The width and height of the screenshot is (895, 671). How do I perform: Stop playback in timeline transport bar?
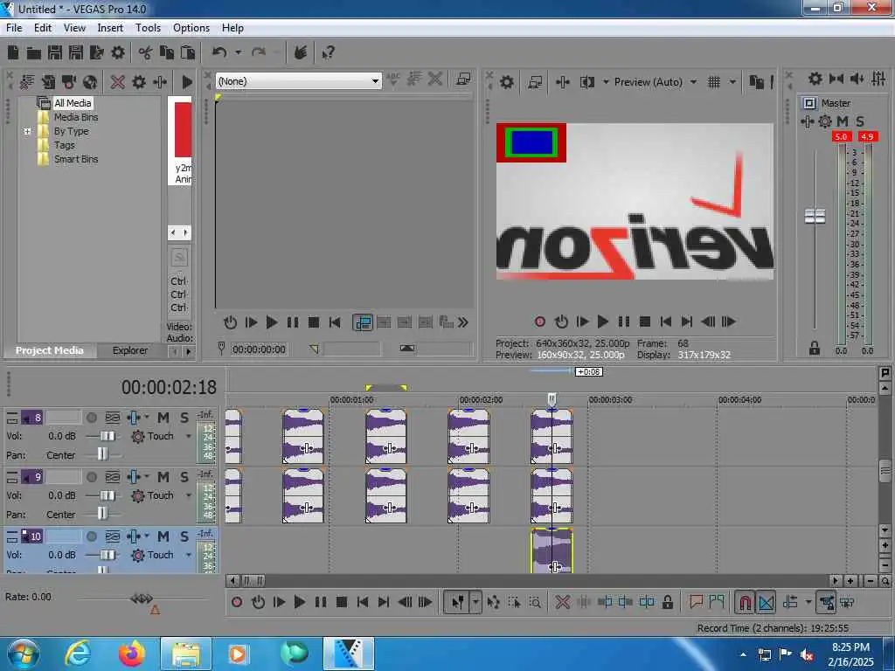click(342, 602)
